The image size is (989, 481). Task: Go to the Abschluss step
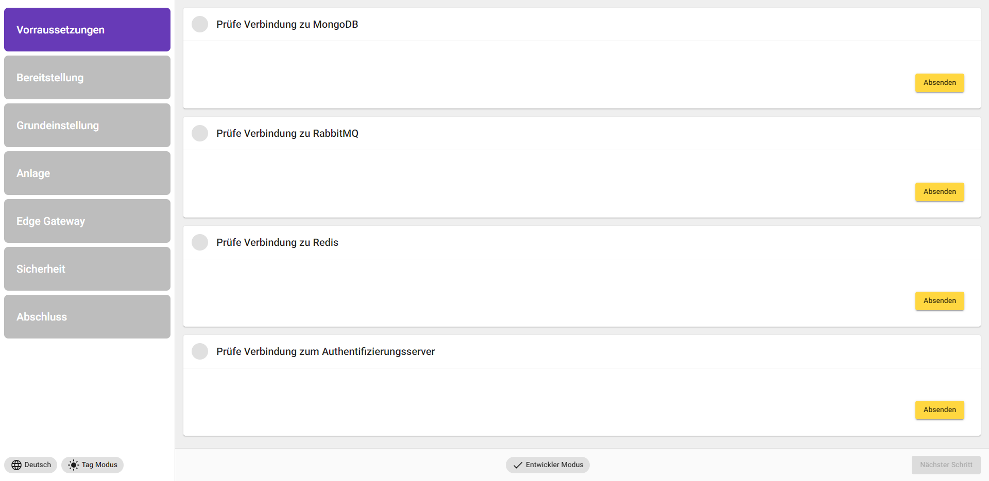pos(87,317)
